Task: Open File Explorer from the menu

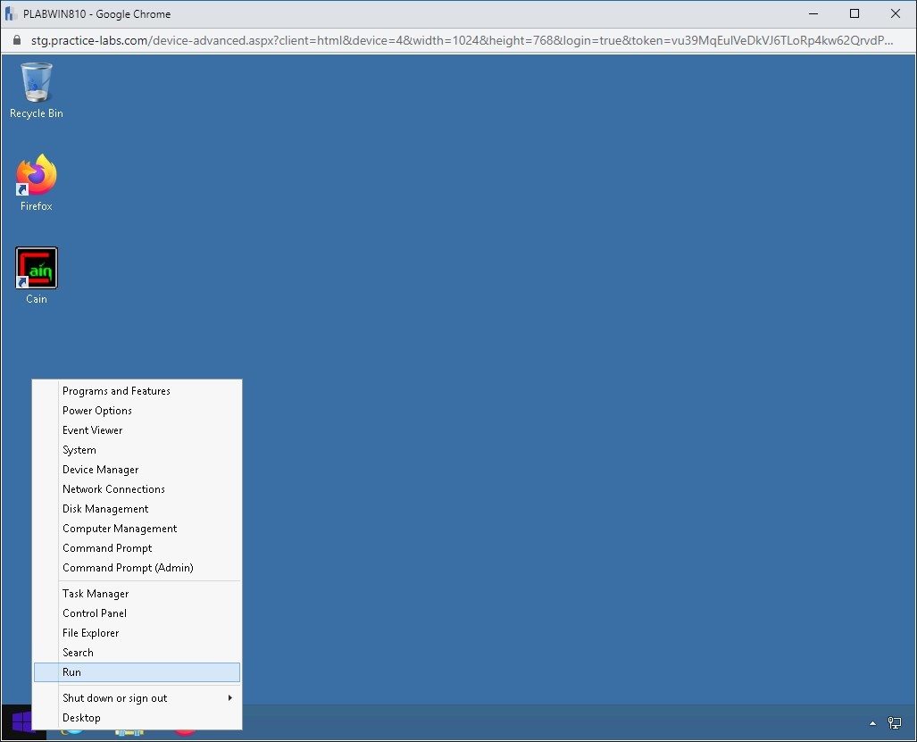Action: [x=90, y=632]
